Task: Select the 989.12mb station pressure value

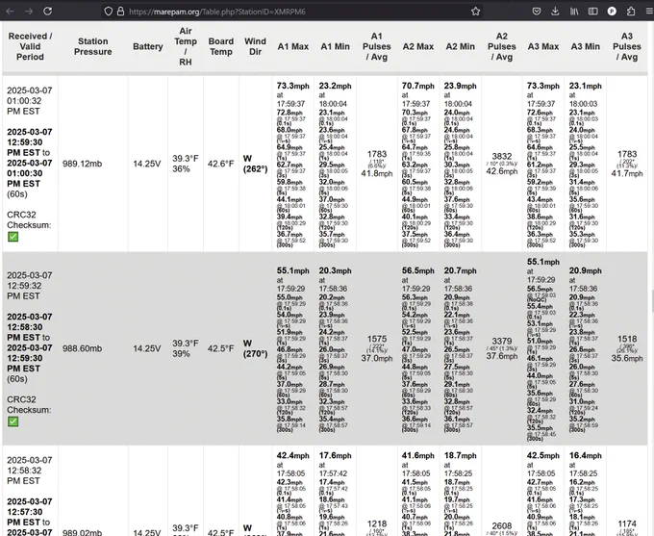Action: pos(82,164)
